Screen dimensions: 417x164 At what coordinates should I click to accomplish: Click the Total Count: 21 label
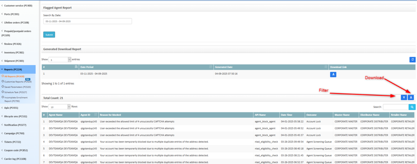(x=53, y=98)
